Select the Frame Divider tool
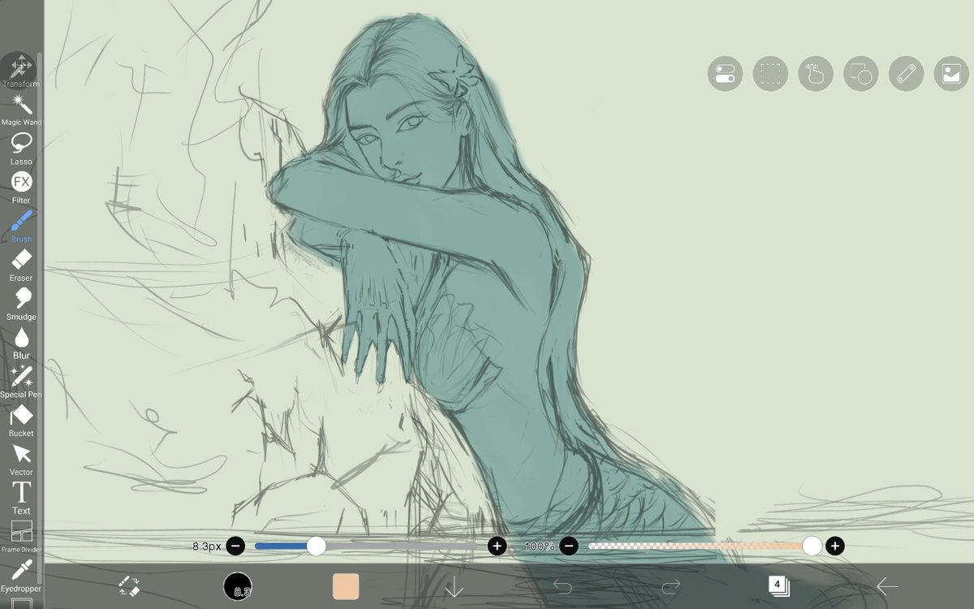This screenshot has height=609, width=974. [21, 537]
